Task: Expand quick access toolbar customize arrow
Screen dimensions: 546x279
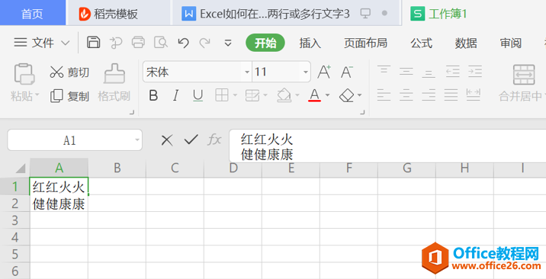Action: (x=228, y=43)
